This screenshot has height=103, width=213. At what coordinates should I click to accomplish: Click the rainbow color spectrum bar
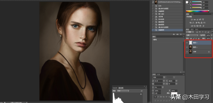click(x=197, y=11)
